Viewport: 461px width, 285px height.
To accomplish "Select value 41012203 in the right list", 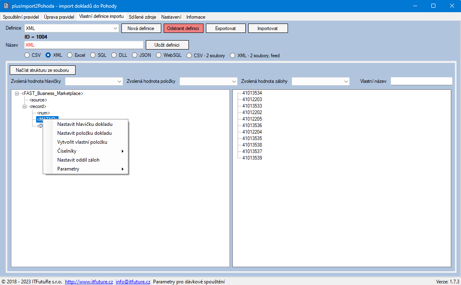I will pyautogui.click(x=252, y=99).
